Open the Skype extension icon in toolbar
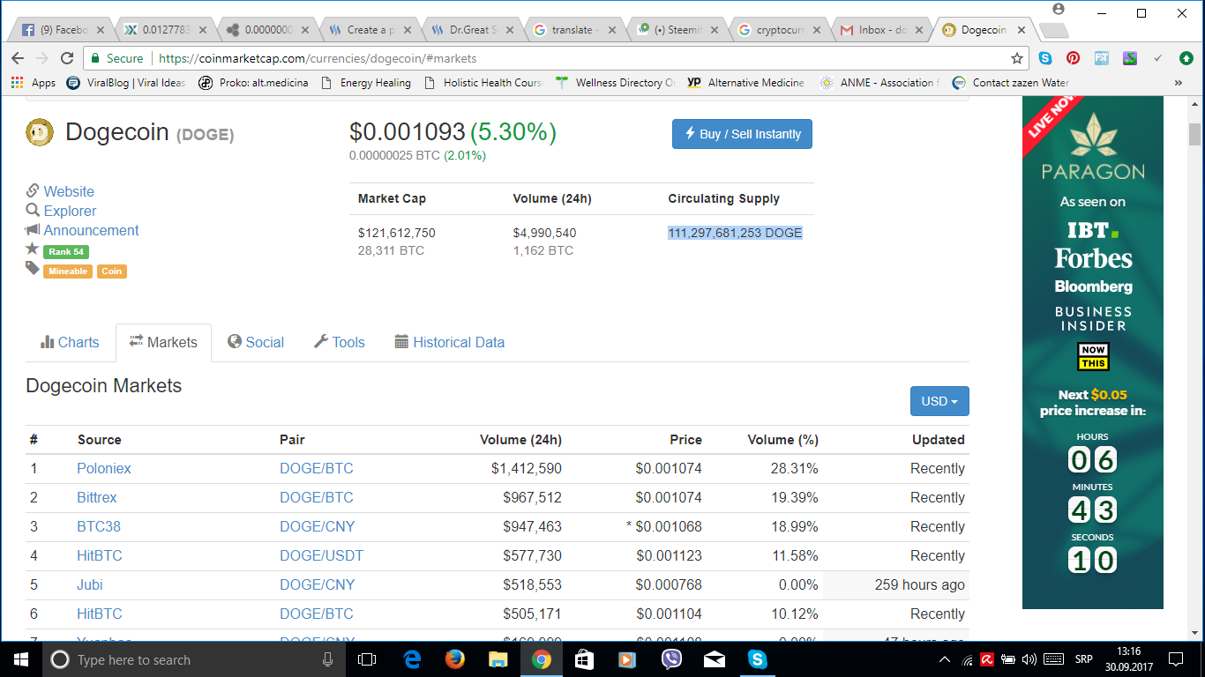1205x677 pixels. click(1045, 58)
